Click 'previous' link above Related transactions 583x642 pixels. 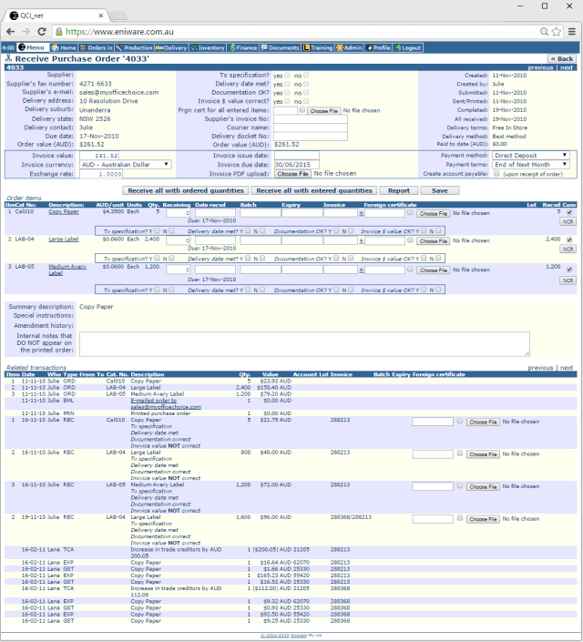coord(540,368)
